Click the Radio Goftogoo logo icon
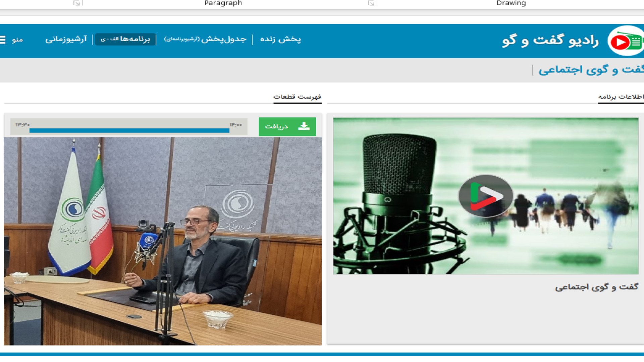644x362 pixels. click(x=626, y=41)
